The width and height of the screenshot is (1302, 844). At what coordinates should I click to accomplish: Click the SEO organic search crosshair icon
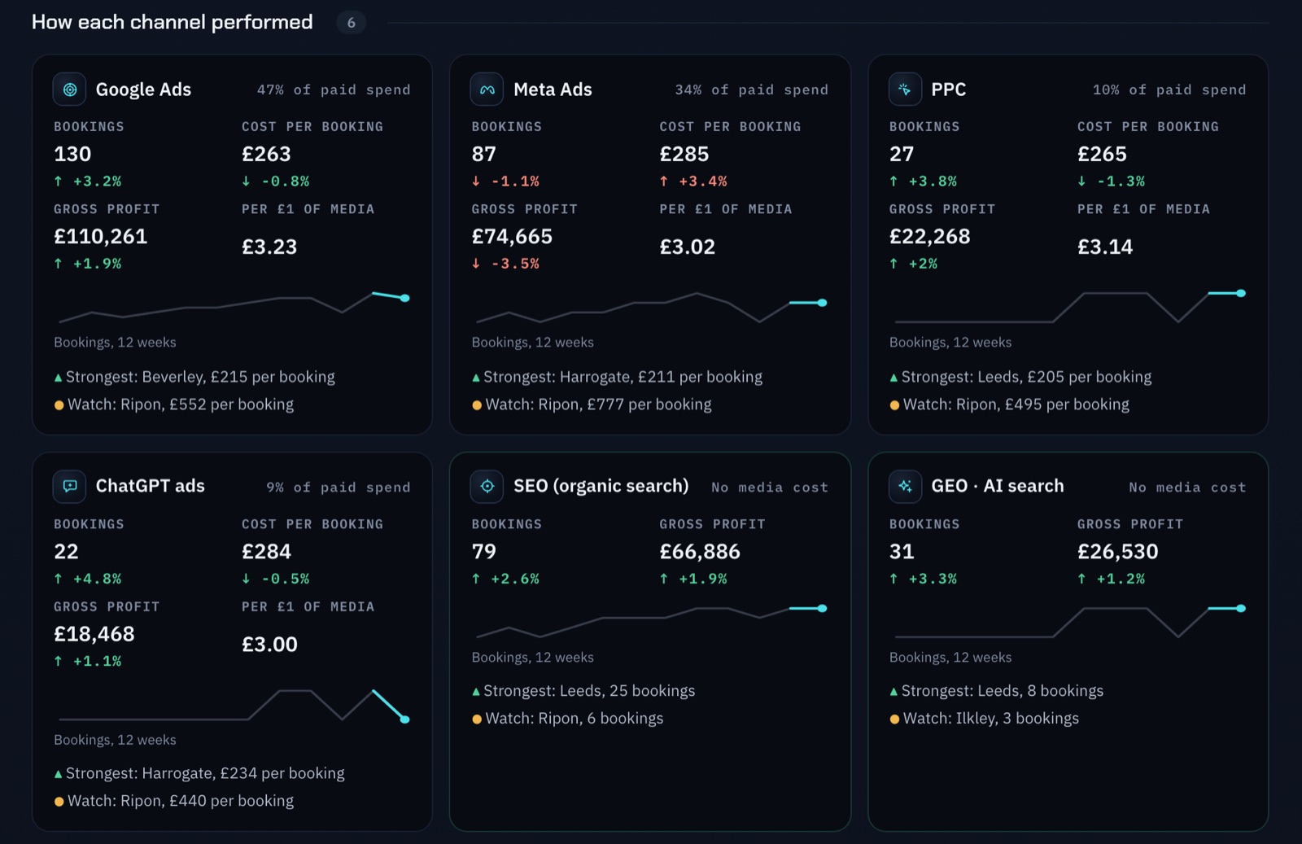click(x=487, y=486)
